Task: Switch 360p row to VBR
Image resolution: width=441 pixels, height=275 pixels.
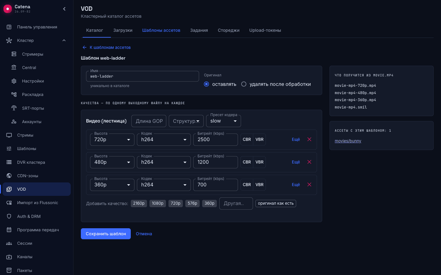Action: (259, 185)
